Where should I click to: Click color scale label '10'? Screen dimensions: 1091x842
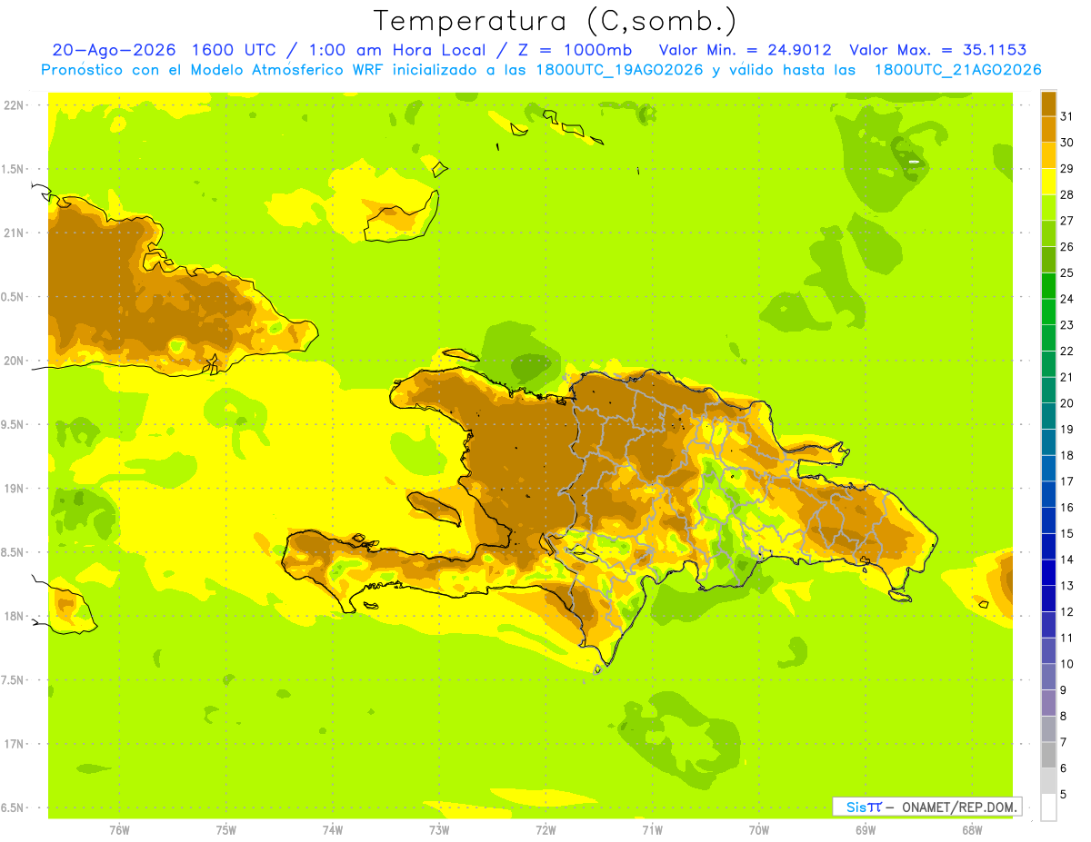(1067, 664)
